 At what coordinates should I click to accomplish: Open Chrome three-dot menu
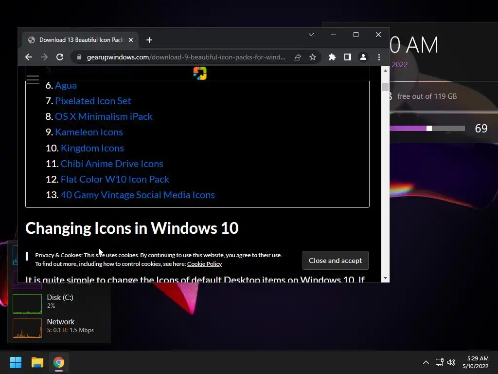point(379,57)
